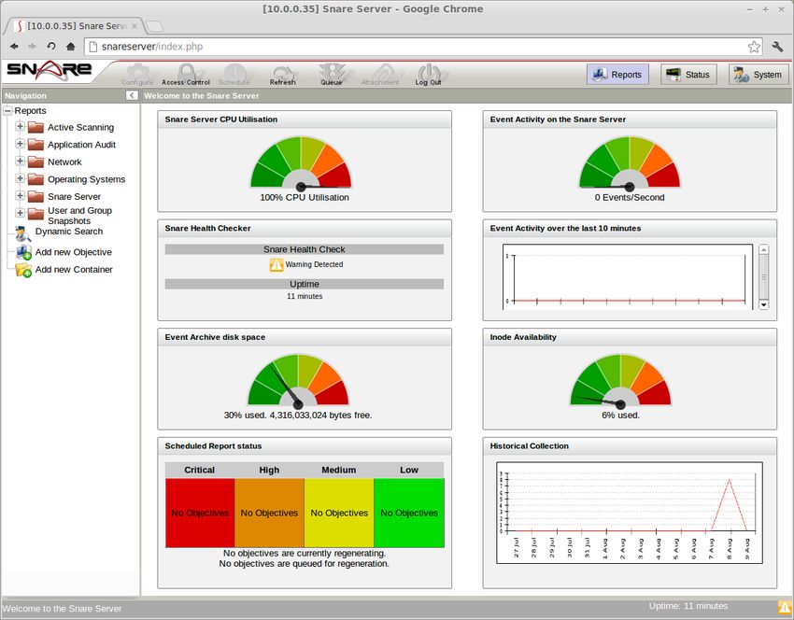Click the browser Forward arrow
Viewport: 794px width, 620px height.
(33, 47)
